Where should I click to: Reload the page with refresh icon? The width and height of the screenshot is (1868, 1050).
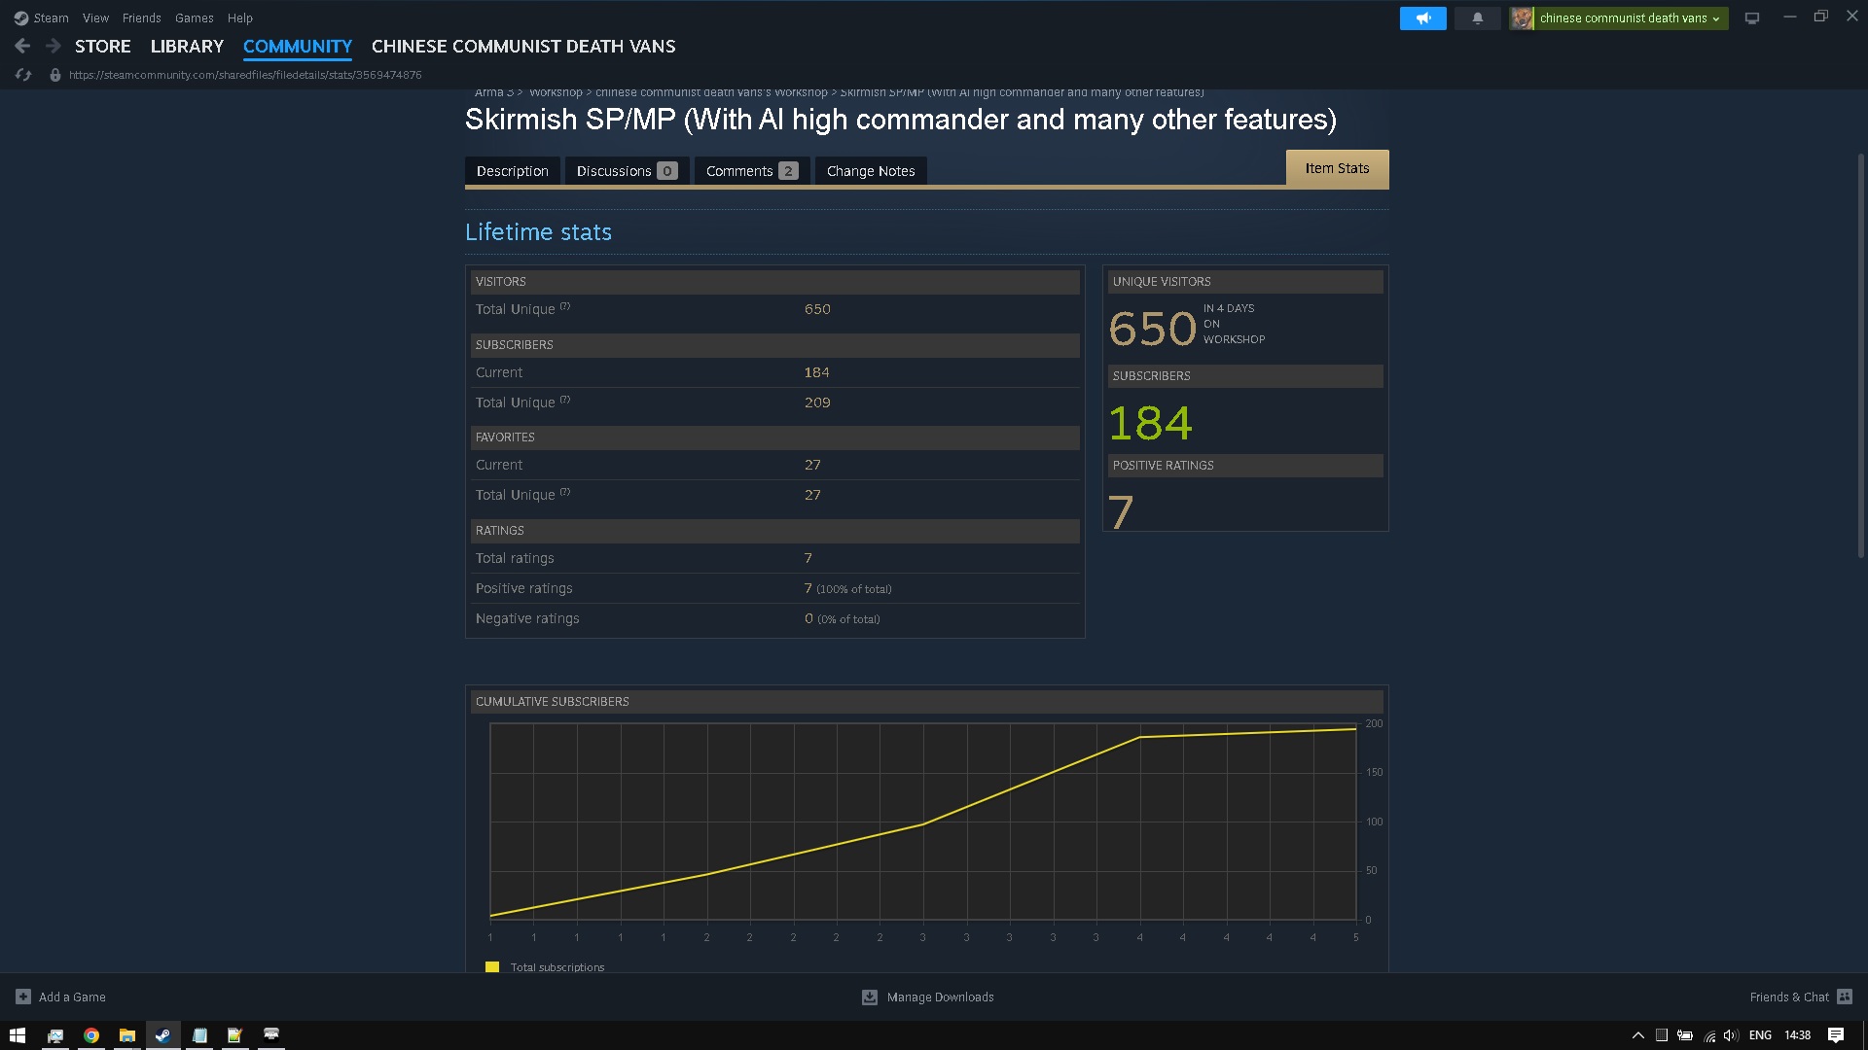(23, 75)
